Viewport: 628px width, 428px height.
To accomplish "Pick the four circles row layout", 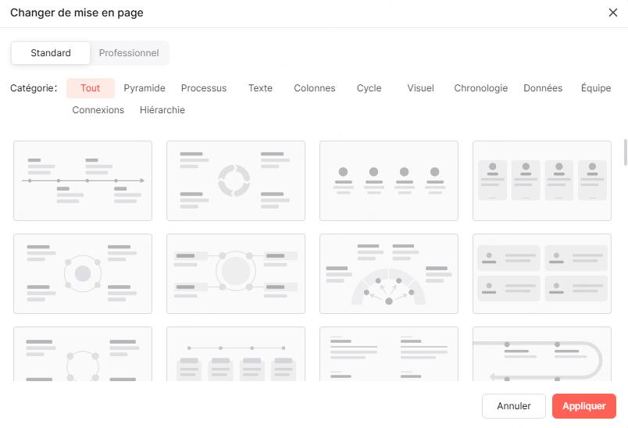I will [x=388, y=180].
